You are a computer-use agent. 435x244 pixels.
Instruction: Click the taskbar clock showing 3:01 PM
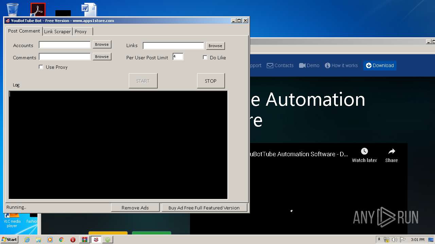pos(417,240)
